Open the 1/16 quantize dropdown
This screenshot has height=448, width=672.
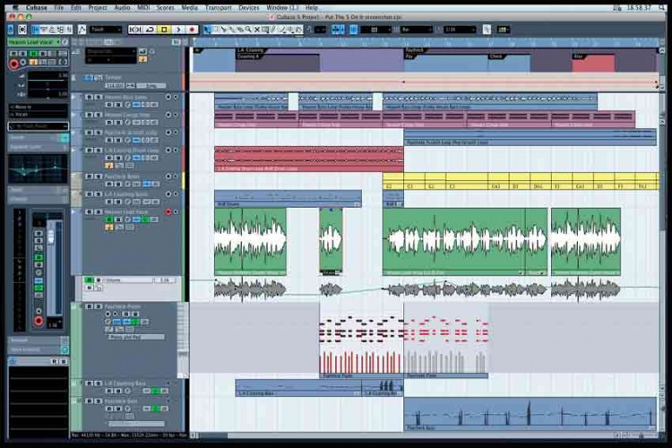(460, 30)
